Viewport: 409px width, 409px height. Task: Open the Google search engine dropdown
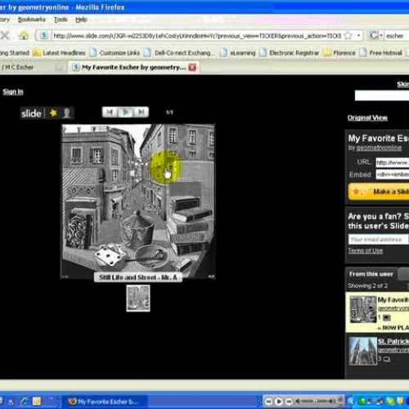(x=375, y=35)
